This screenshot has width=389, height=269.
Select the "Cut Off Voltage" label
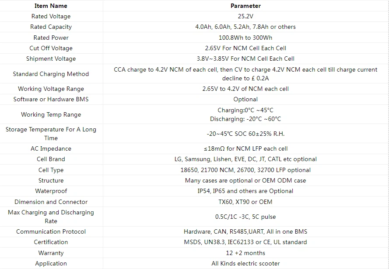point(51,48)
